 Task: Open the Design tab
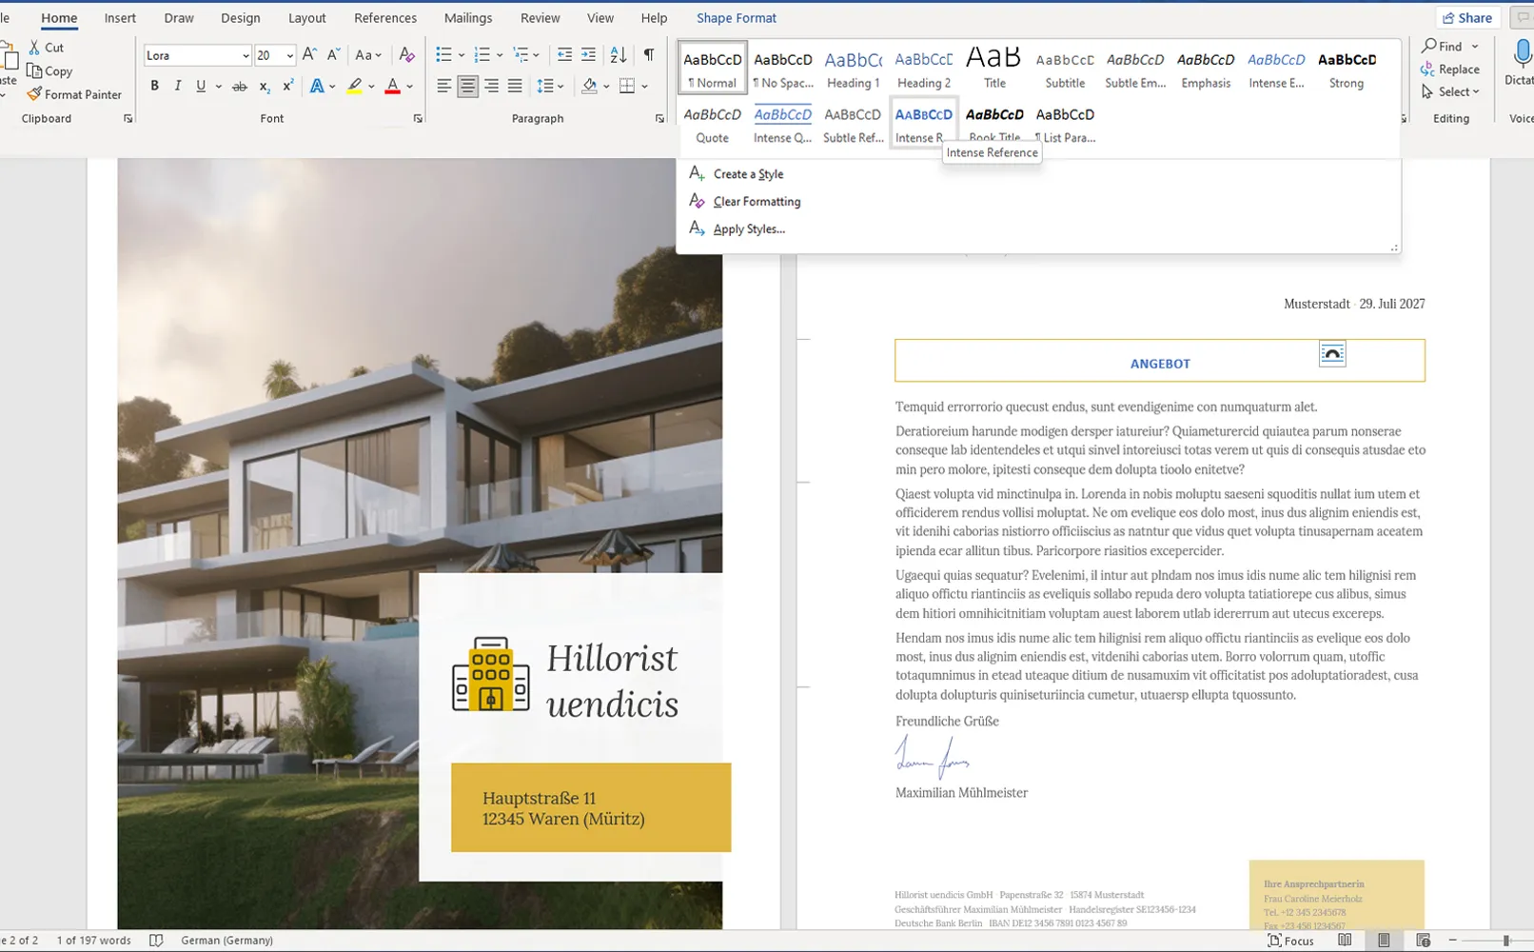tap(240, 18)
